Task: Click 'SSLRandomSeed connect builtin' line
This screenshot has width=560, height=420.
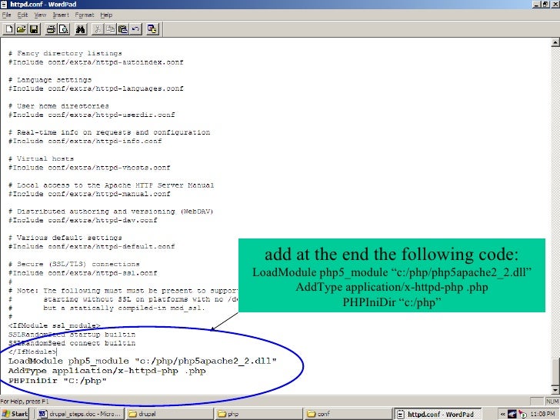Action: click(72, 343)
